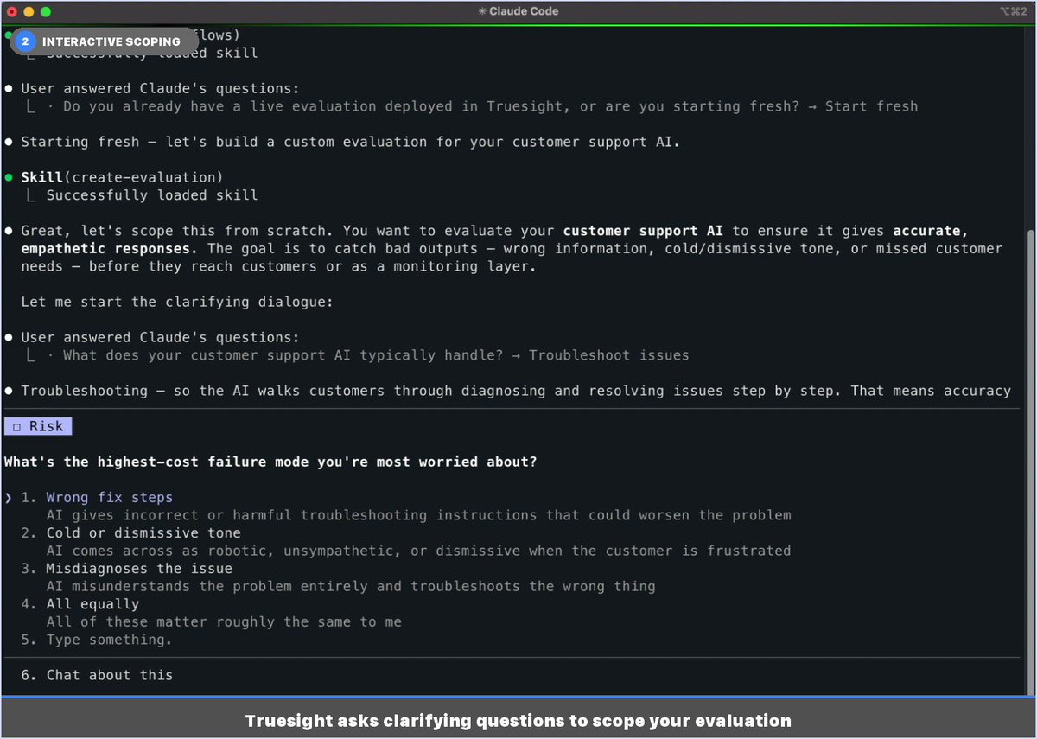Click the green maximize window button
This screenshot has height=739, width=1037.
46,12
